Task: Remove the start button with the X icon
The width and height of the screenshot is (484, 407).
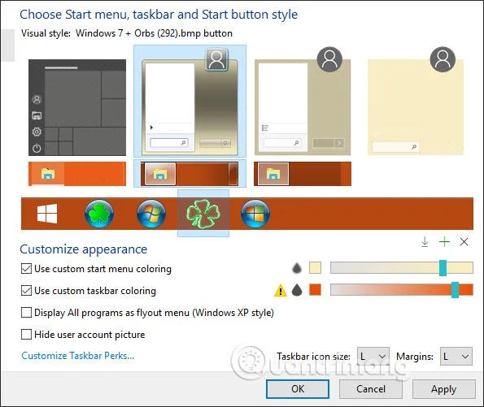Action: (464, 242)
